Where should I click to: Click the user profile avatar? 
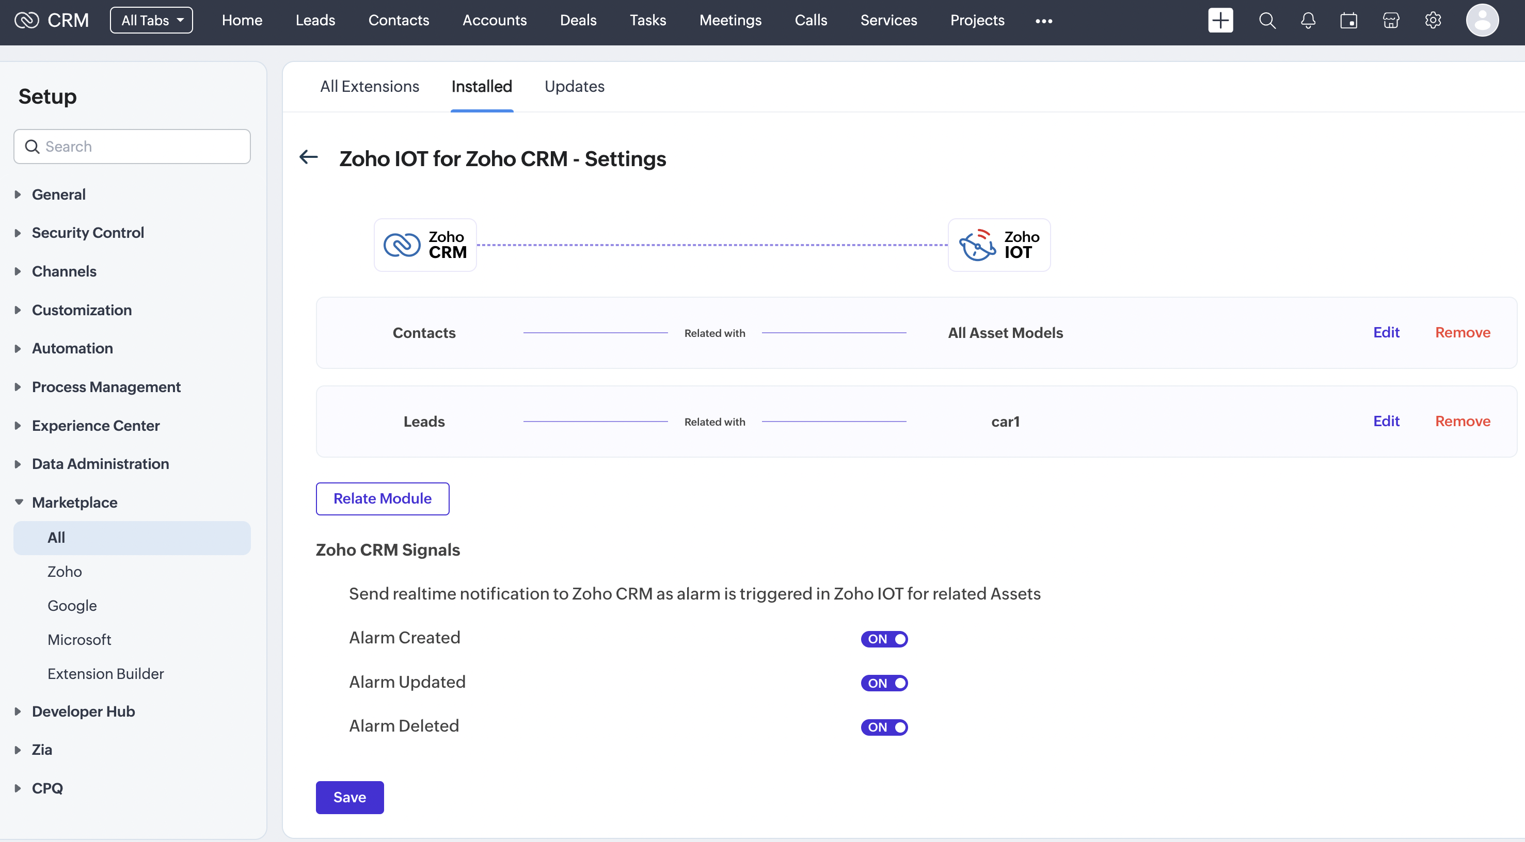[1482, 21]
